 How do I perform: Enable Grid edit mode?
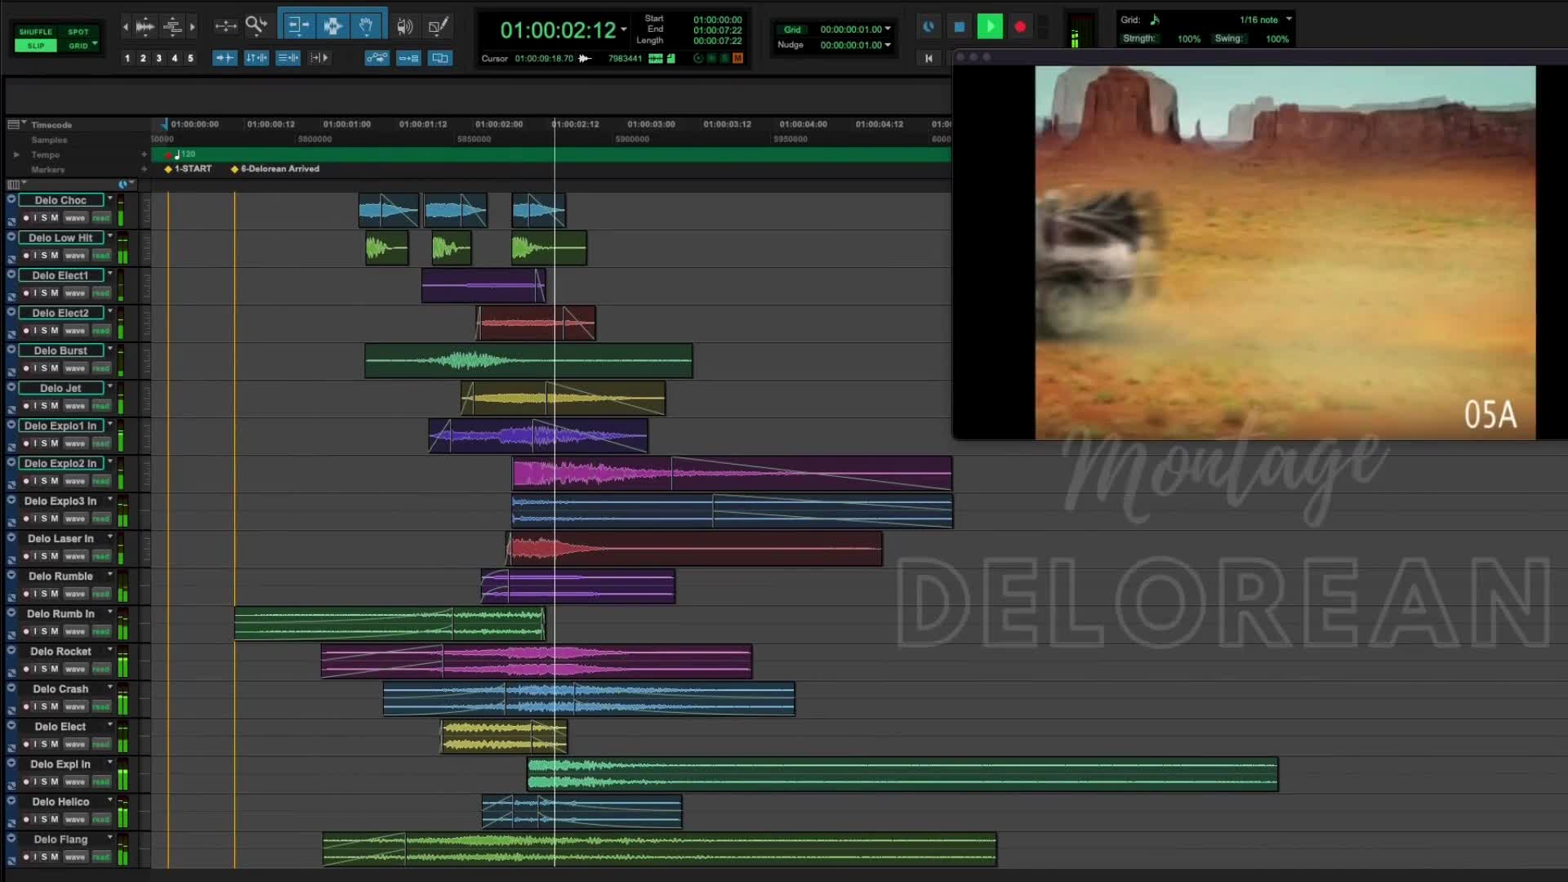coord(77,46)
